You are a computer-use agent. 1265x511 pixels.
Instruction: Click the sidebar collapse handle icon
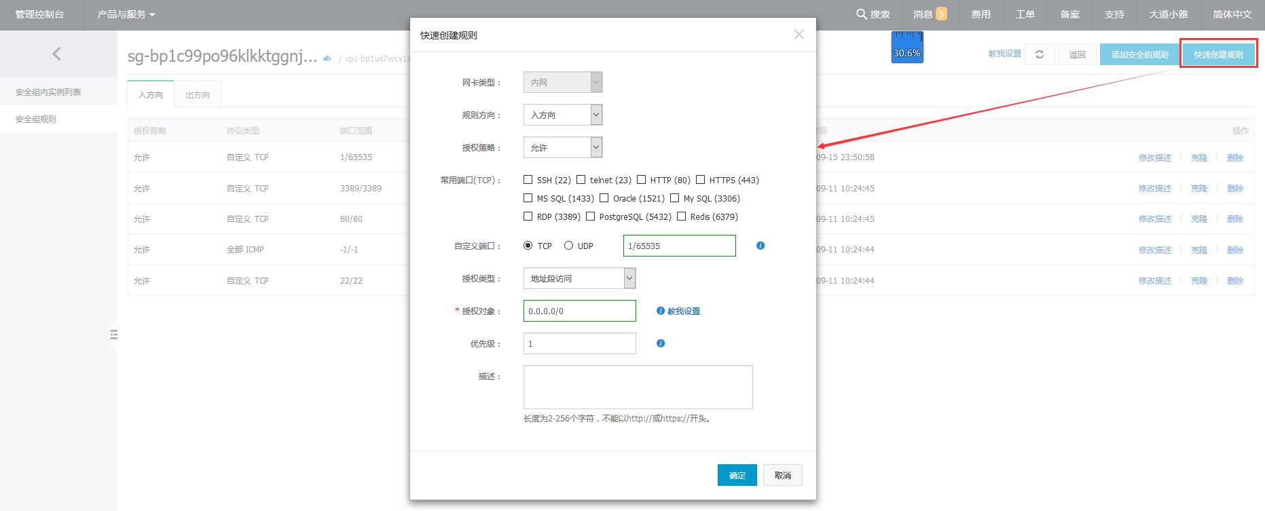pyautogui.click(x=113, y=335)
